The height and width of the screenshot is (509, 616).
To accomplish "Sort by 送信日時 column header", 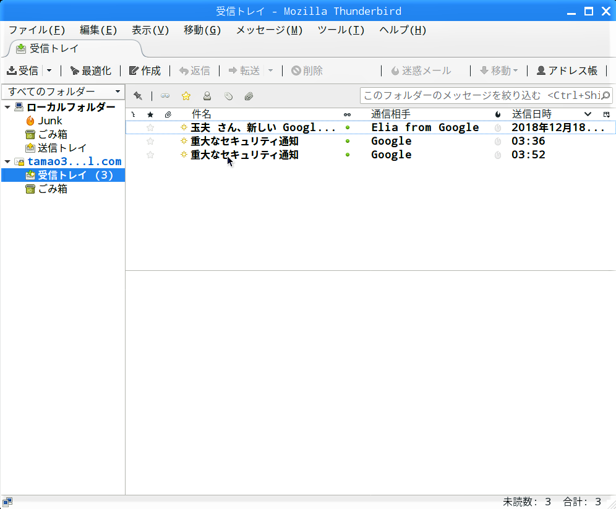I will pos(532,114).
